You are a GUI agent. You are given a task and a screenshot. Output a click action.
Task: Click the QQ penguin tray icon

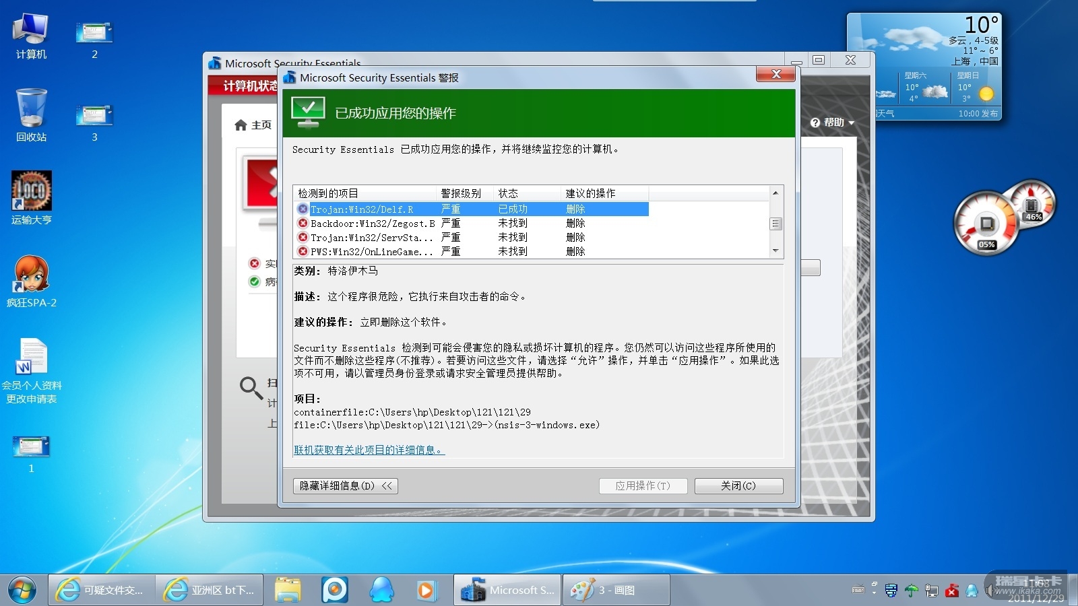(972, 591)
